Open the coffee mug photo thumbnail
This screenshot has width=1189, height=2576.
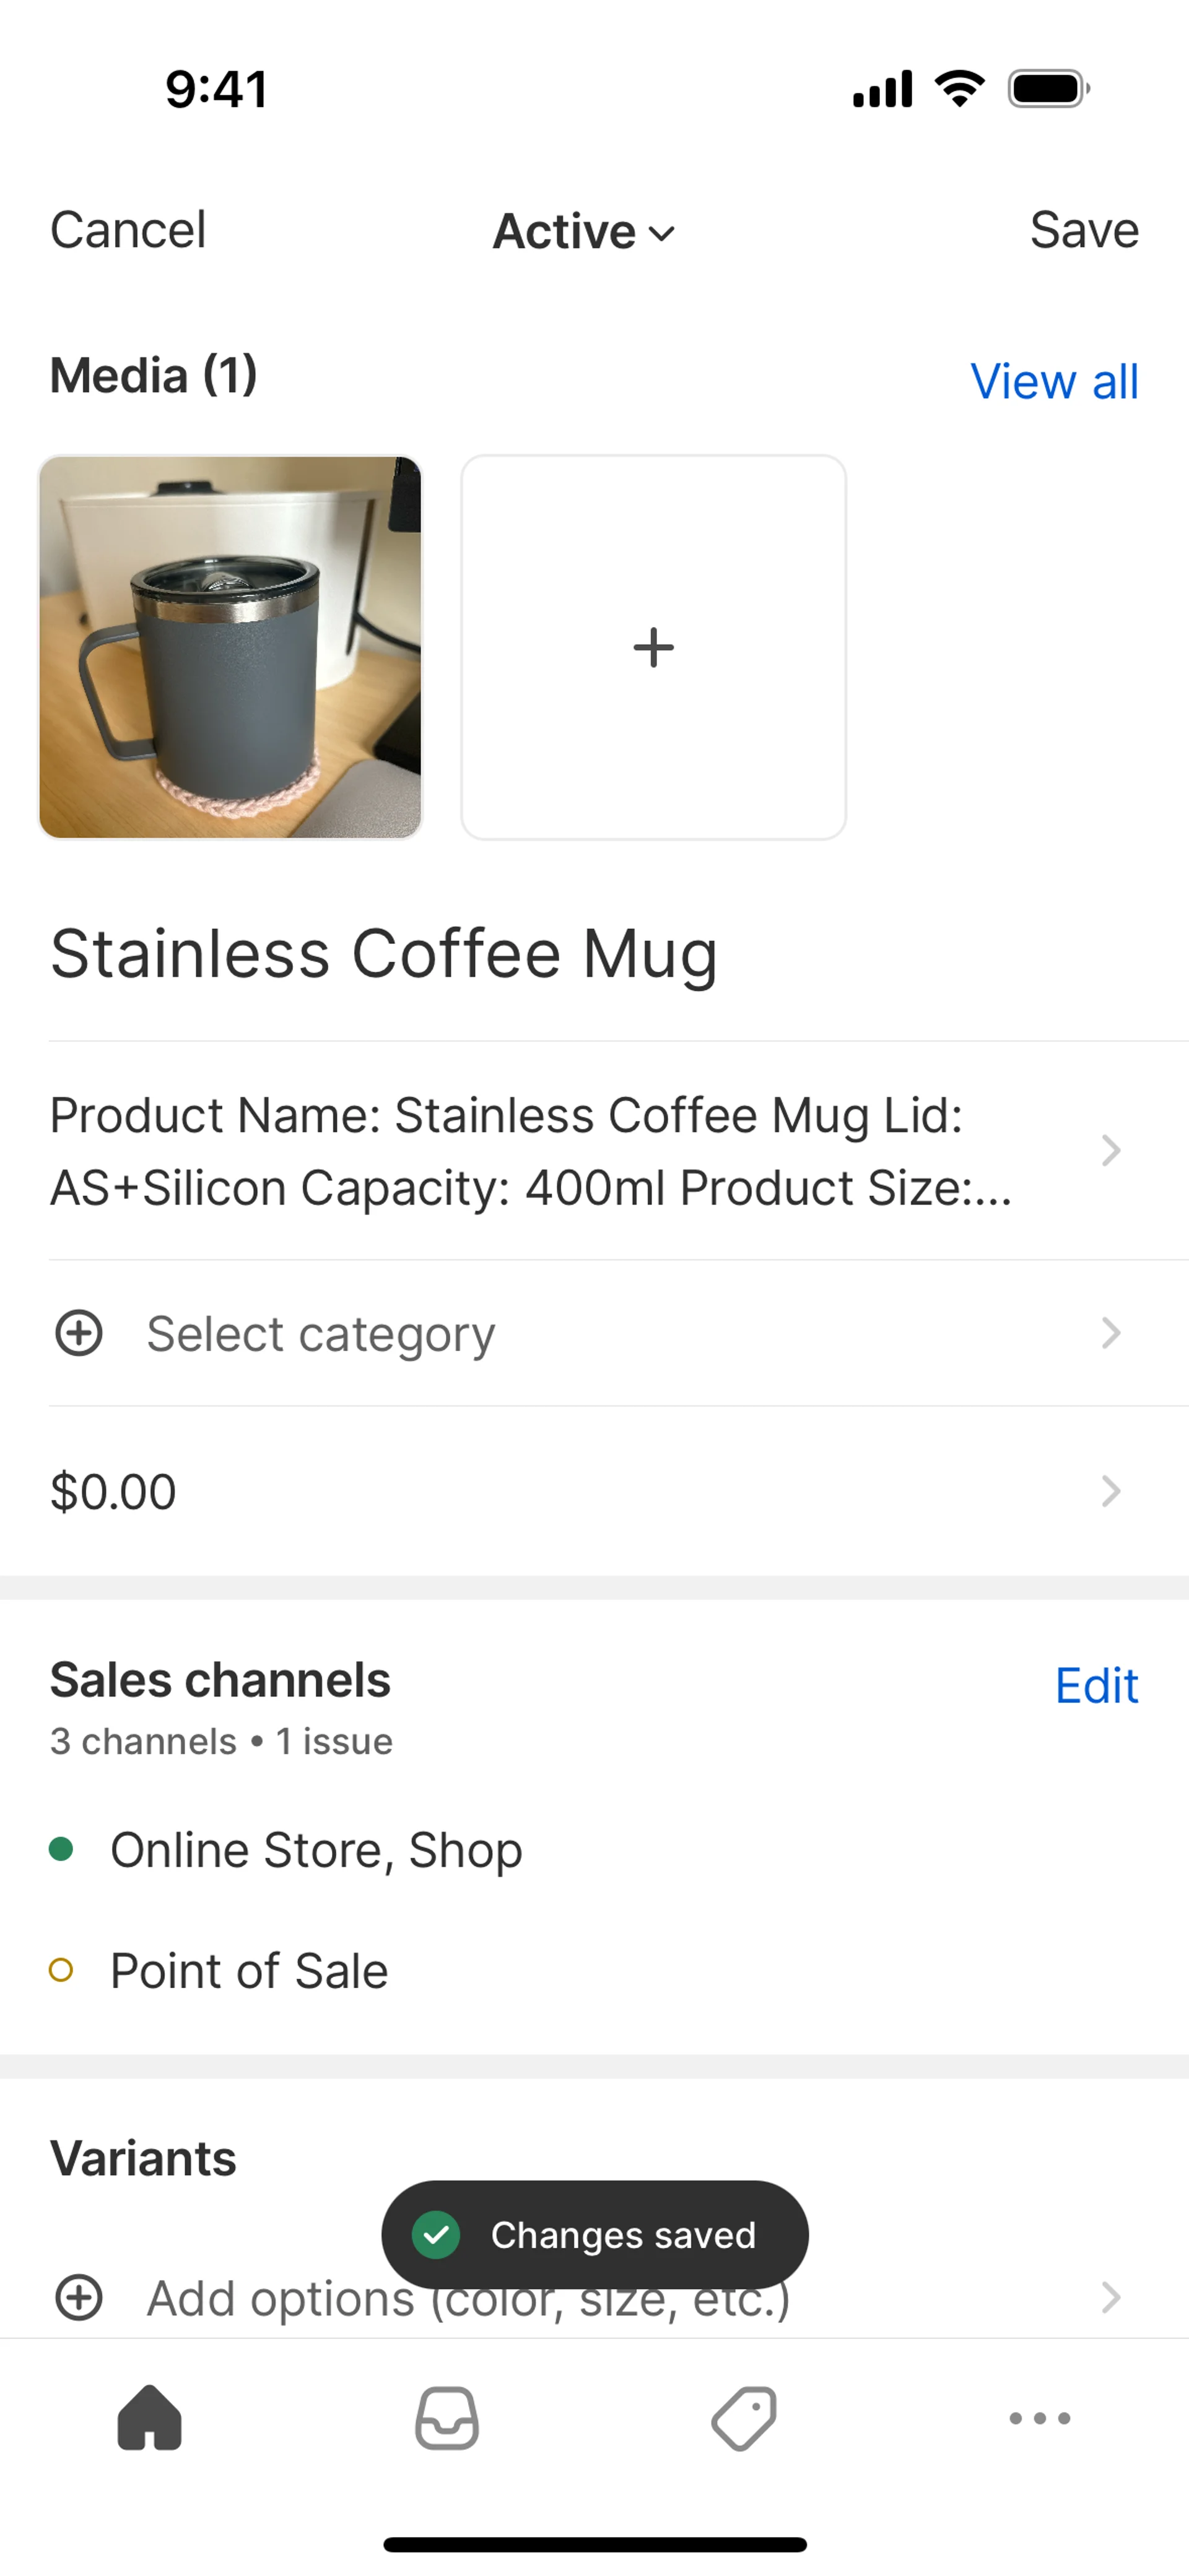(230, 647)
